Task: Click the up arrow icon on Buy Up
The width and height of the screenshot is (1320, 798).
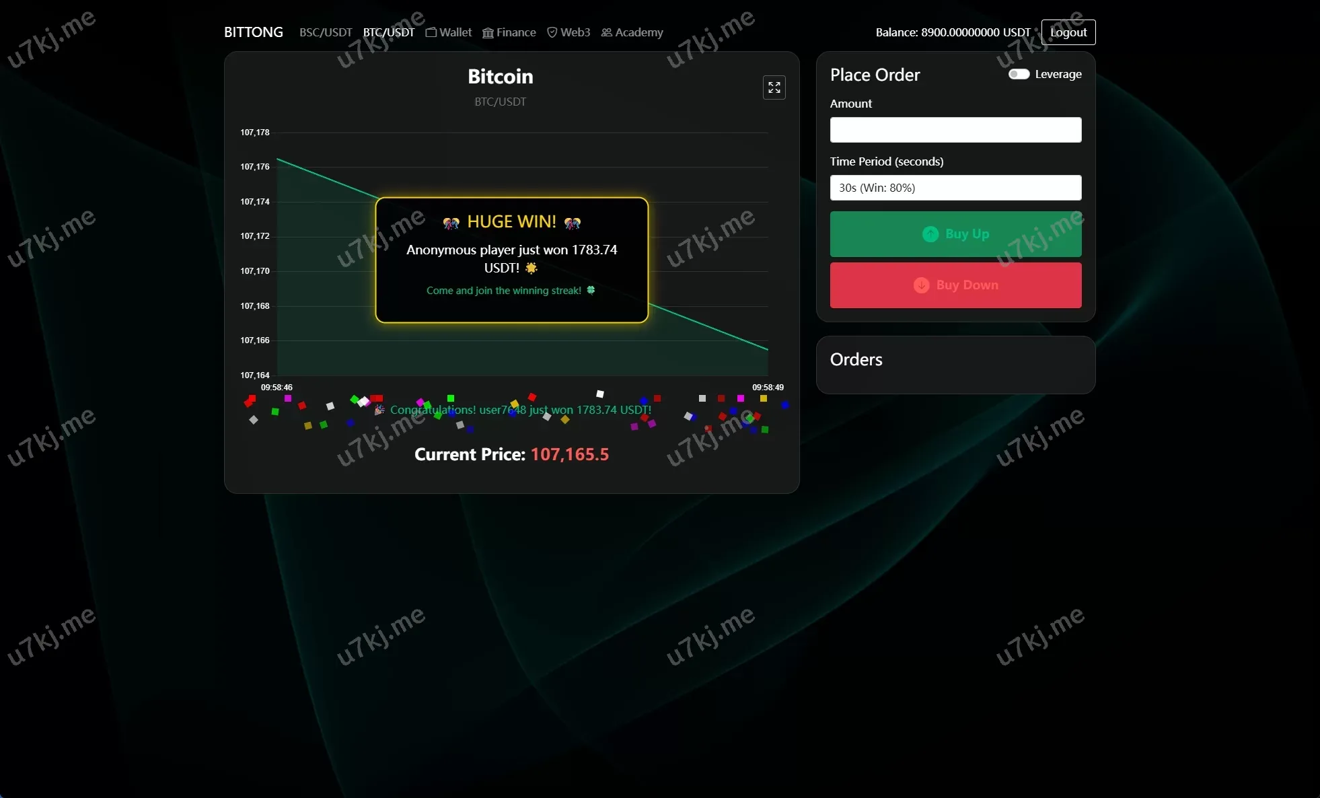Action: pyautogui.click(x=930, y=234)
